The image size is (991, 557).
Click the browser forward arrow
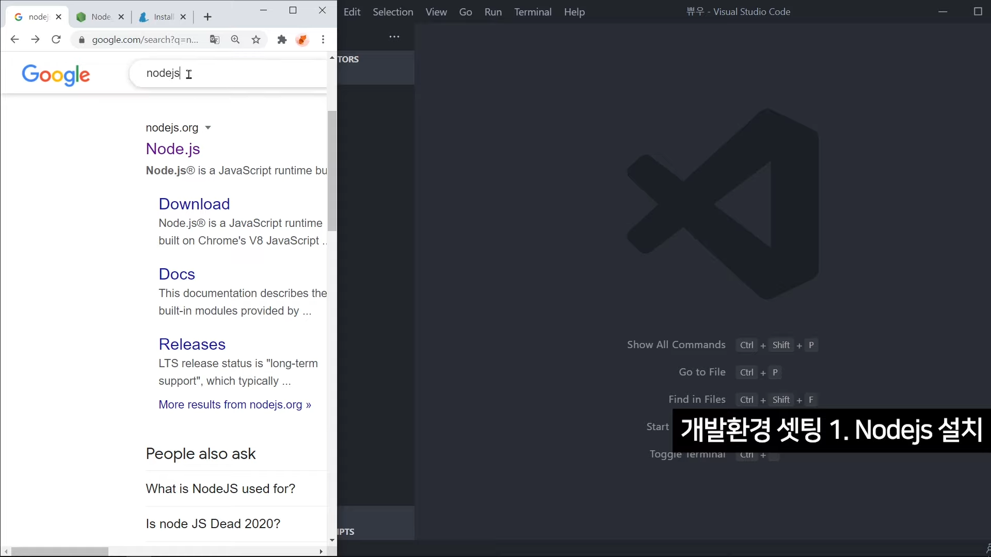35,40
